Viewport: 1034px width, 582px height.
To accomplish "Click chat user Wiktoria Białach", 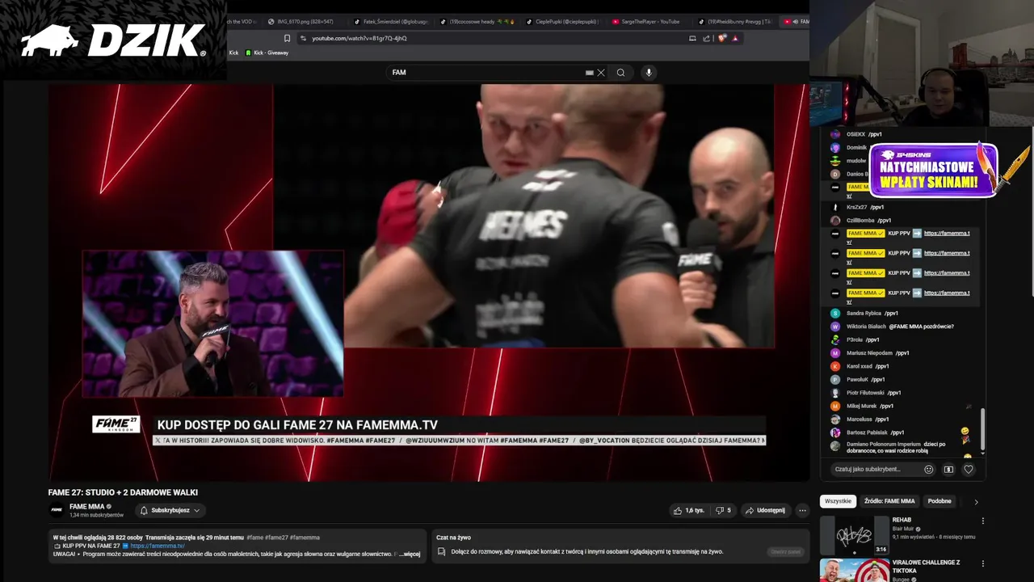I will (x=865, y=327).
